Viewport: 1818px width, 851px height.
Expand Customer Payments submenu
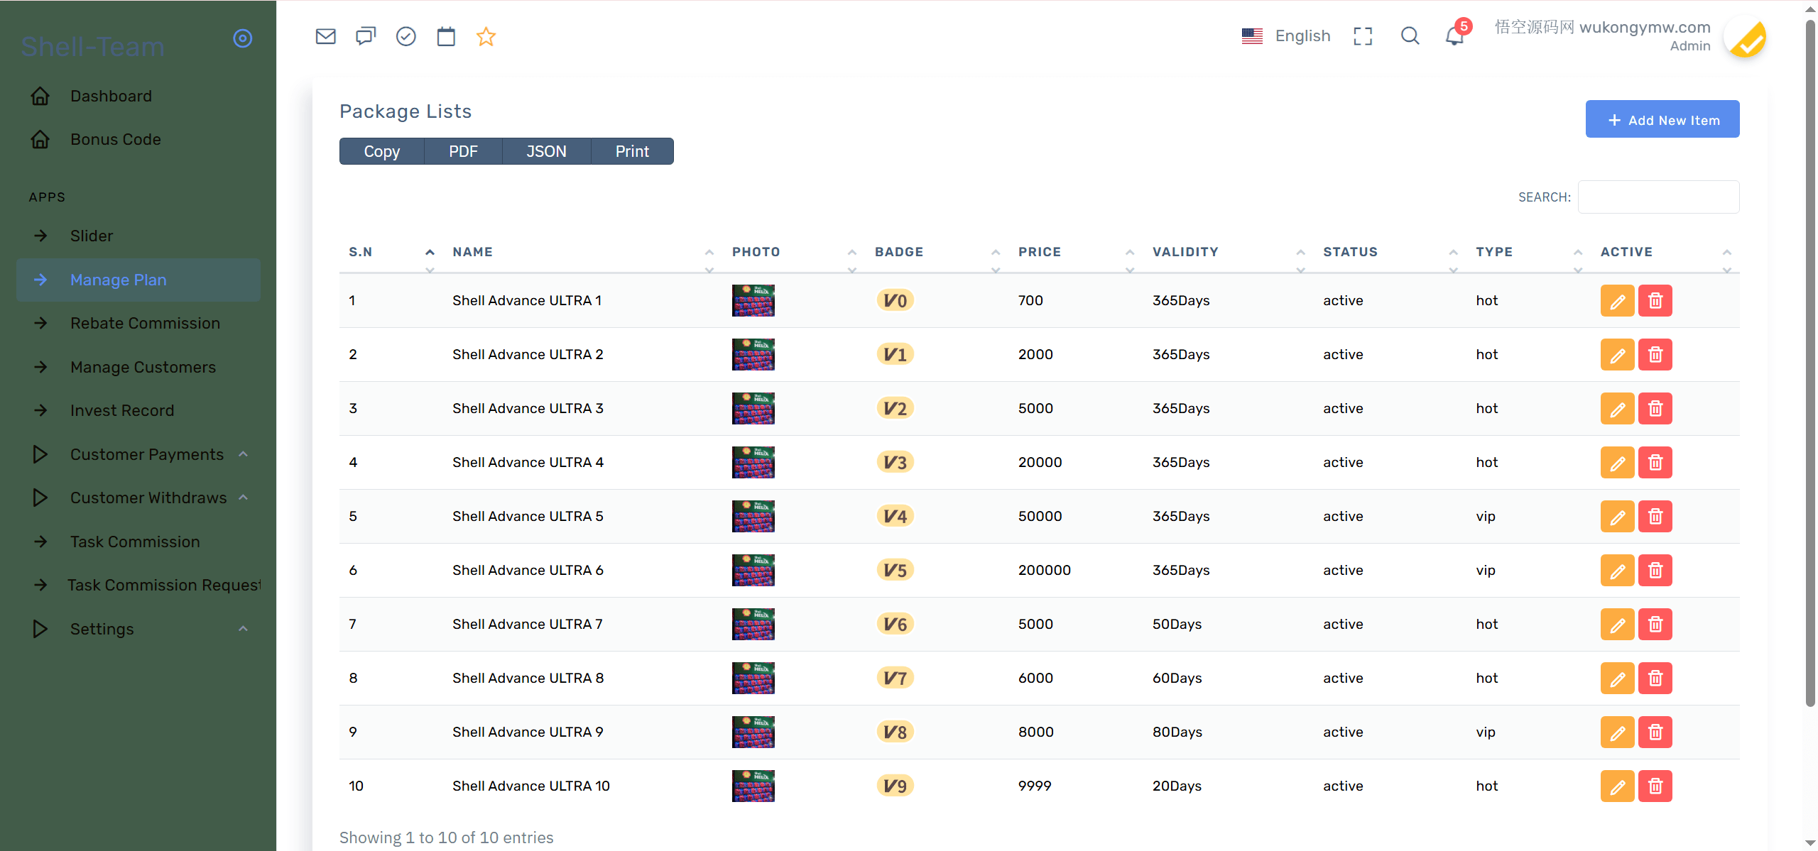147,454
